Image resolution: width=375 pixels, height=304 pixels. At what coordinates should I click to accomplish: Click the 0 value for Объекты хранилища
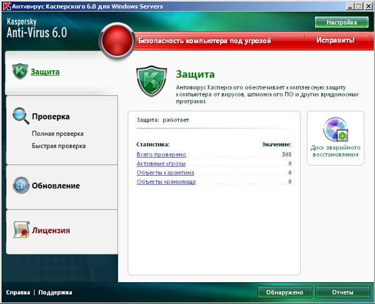(289, 181)
